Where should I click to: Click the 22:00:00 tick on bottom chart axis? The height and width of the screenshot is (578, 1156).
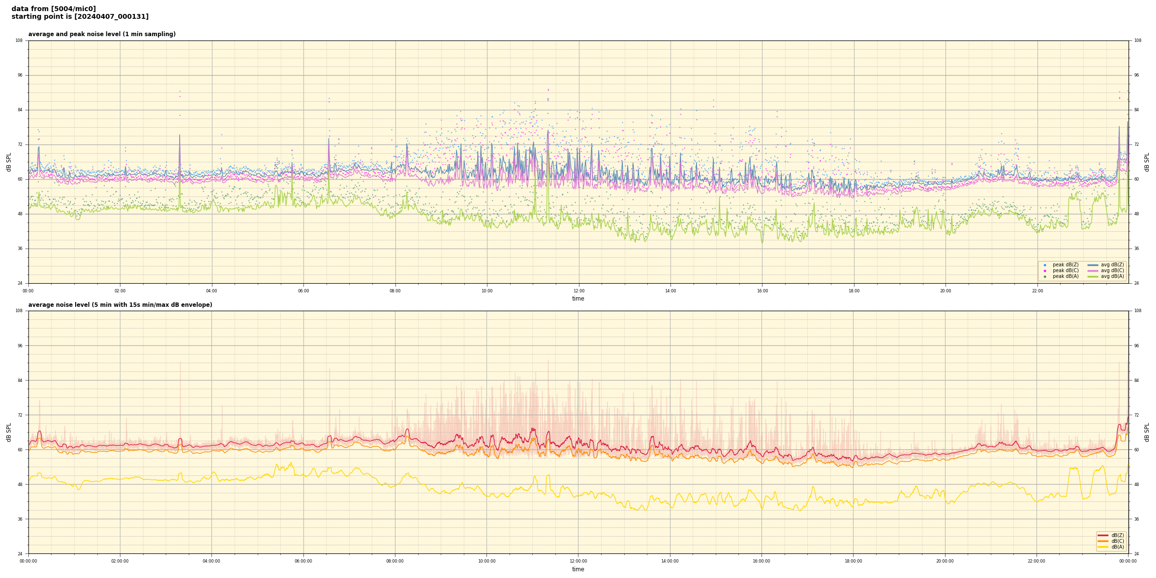(x=1037, y=561)
